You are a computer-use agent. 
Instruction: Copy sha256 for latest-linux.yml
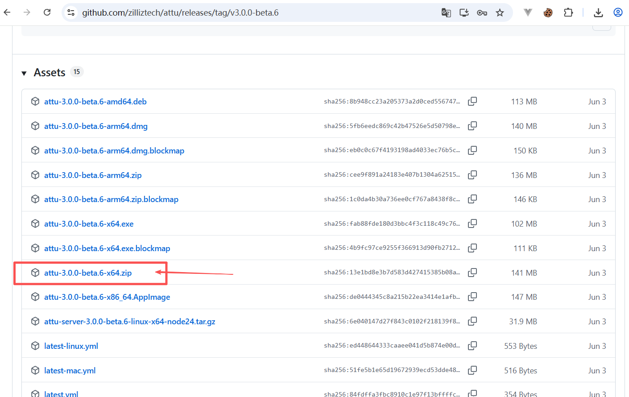point(472,346)
